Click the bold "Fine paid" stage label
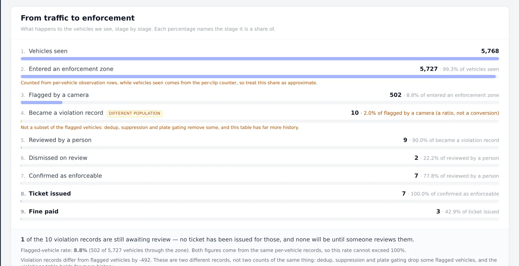Image resolution: width=519 pixels, height=266 pixels. [x=43, y=211]
